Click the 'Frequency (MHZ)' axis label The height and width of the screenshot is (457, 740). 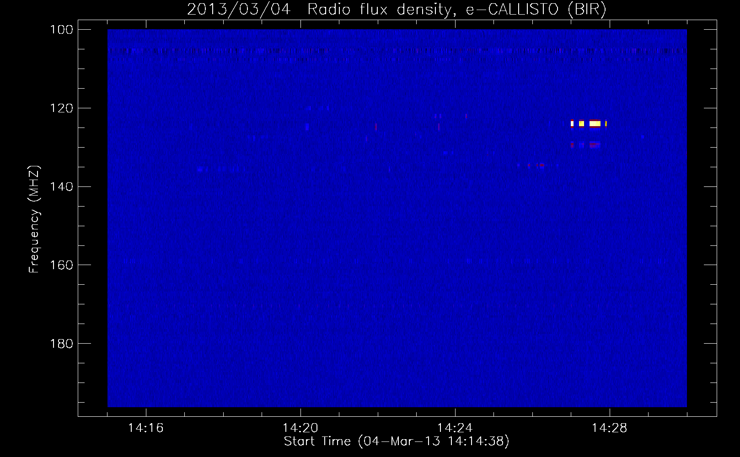34,219
